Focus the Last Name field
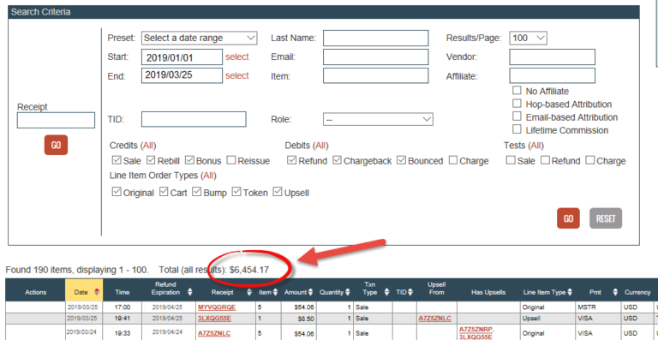The height and width of the screenshot is (340, 658). click(x=375, y=38)
